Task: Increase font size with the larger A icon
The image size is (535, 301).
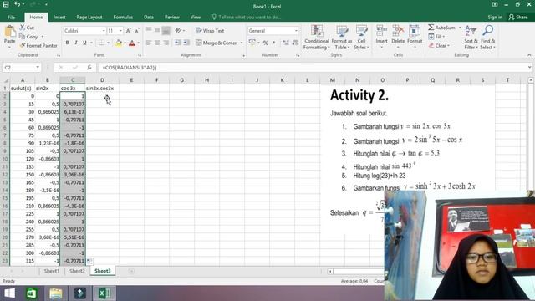Action: 129,31
